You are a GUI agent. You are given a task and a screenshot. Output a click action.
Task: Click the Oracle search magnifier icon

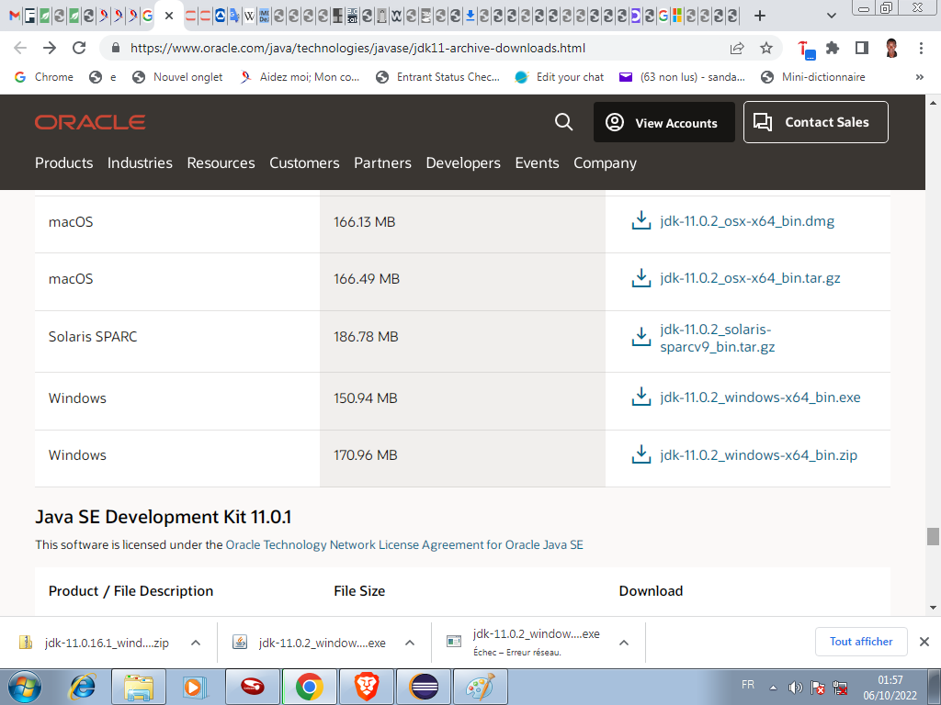(x=563, y=122)
